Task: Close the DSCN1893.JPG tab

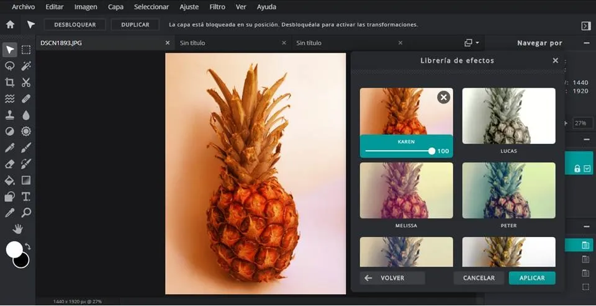Action: pyautogui.click(x=167, y=43)
